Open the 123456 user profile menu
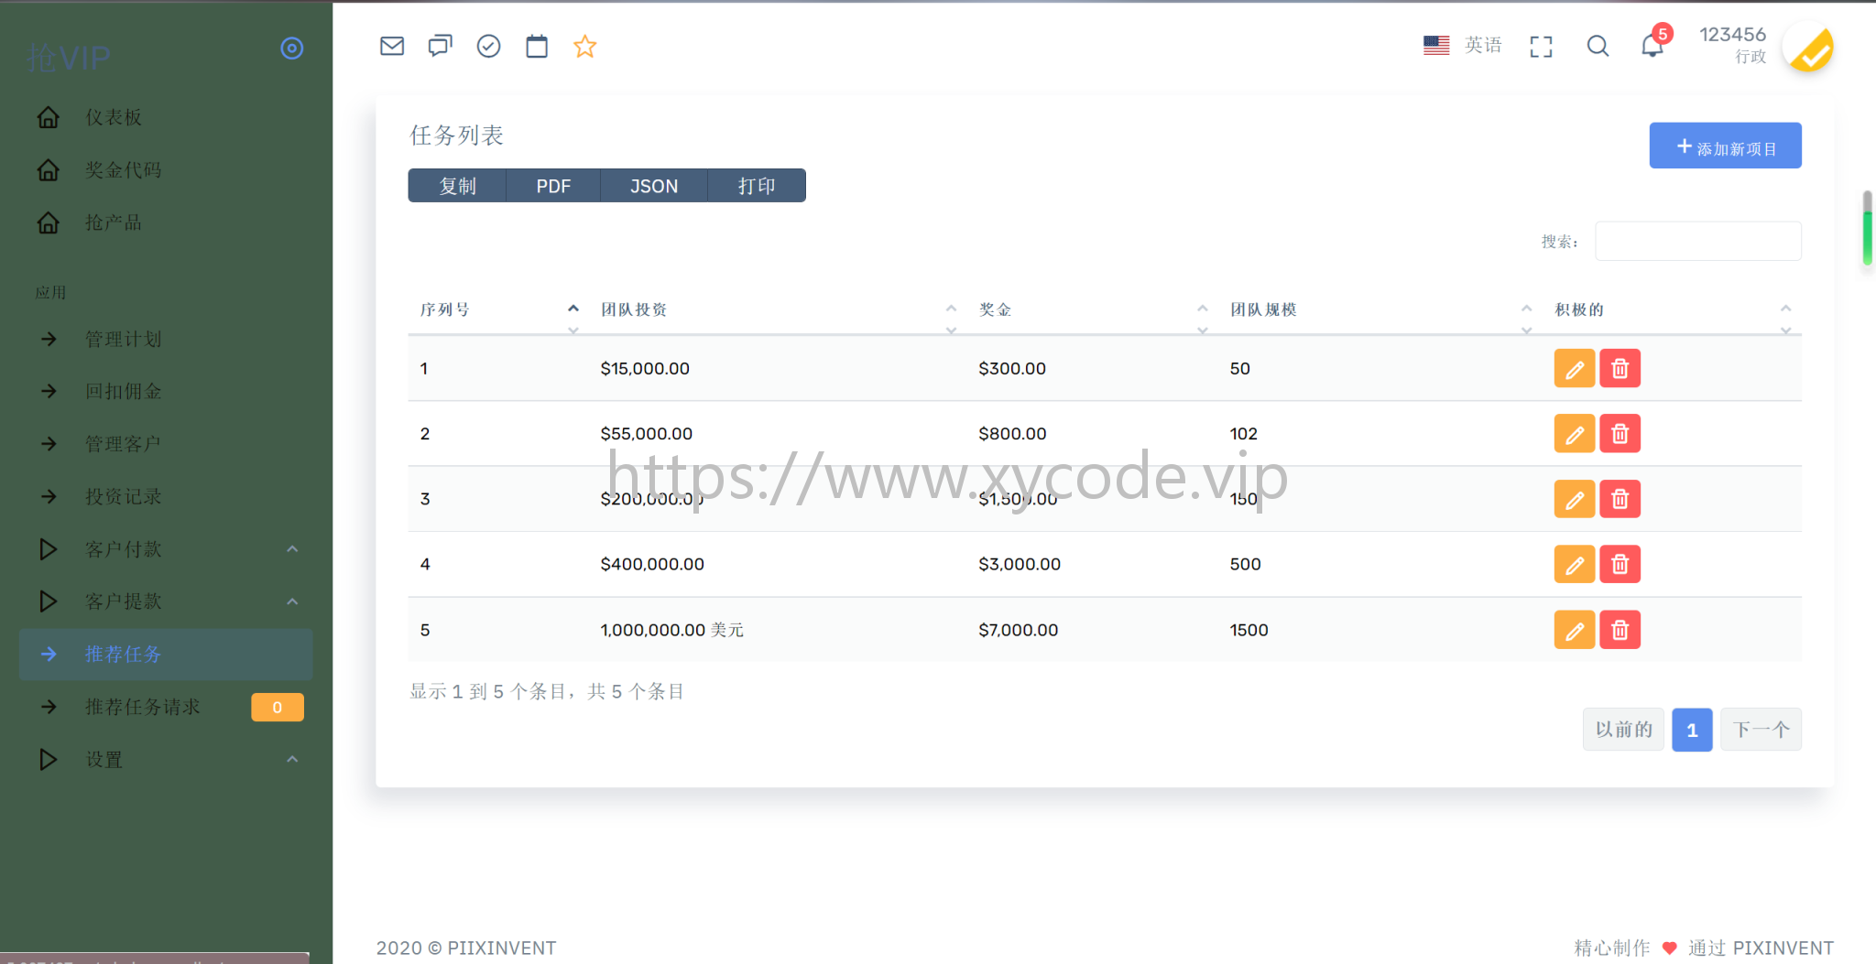Screen dimensions: 1876x964 click(x=1767, y=46)
